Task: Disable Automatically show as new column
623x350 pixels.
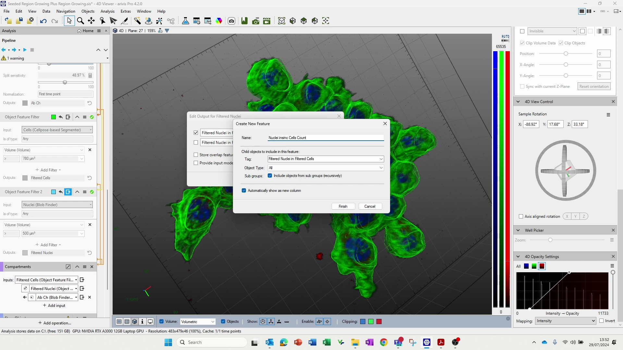Action: [244, 191]
